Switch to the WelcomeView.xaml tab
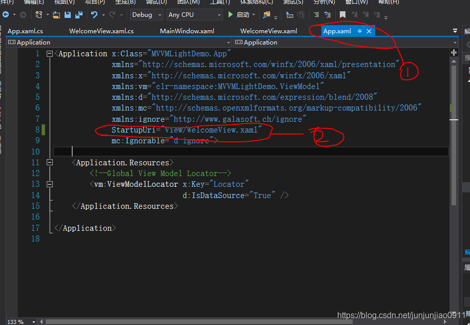Viewport: 470px width, 325px height. [x=269, y=31]
